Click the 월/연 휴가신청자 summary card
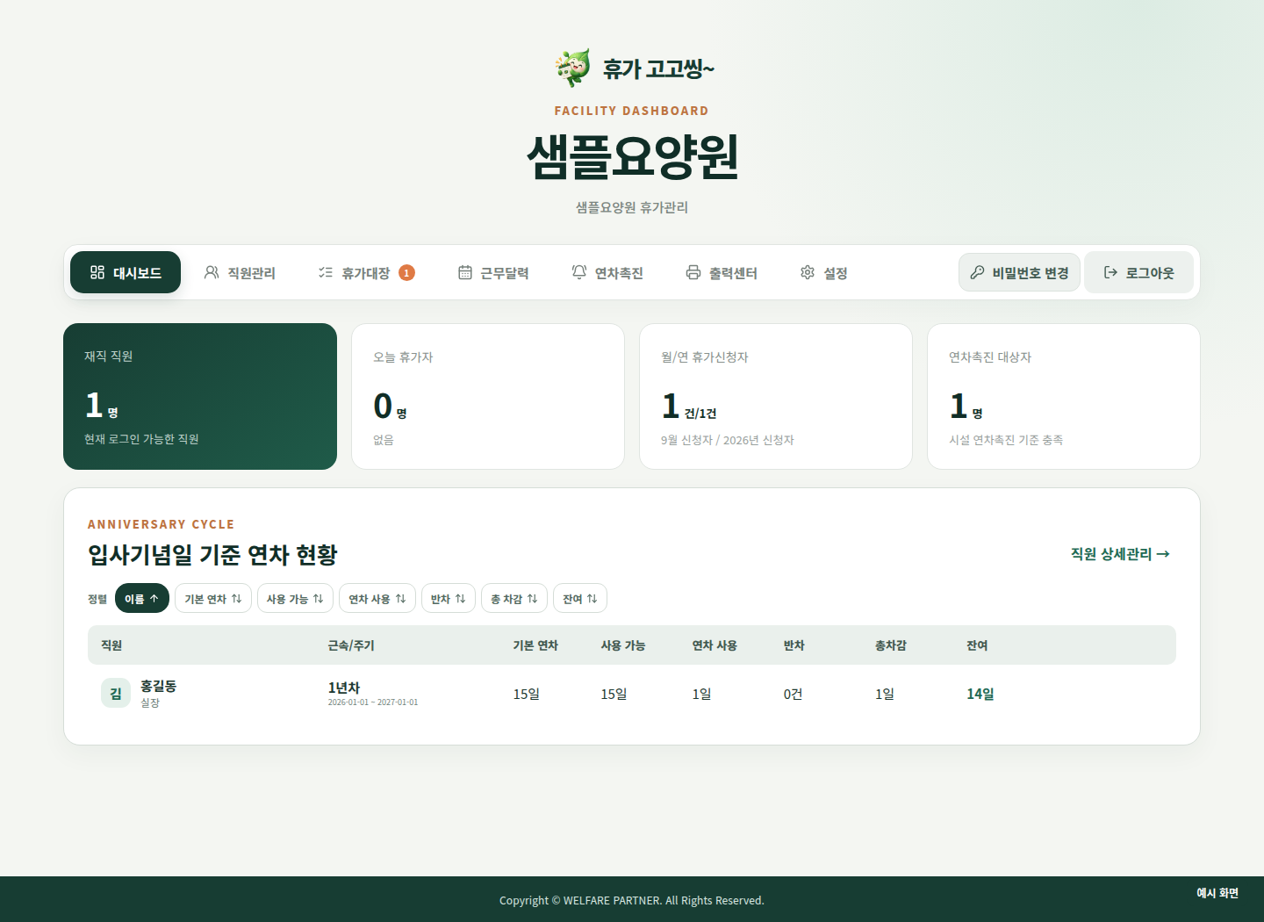Screen dimensions: 1264x922 (776, 396)
